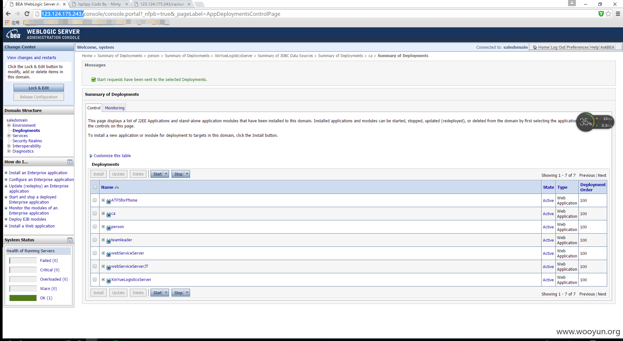Expand Environment in Domain Structure
Viewport: 623px width, 341px height.
[x=9, y=125]
